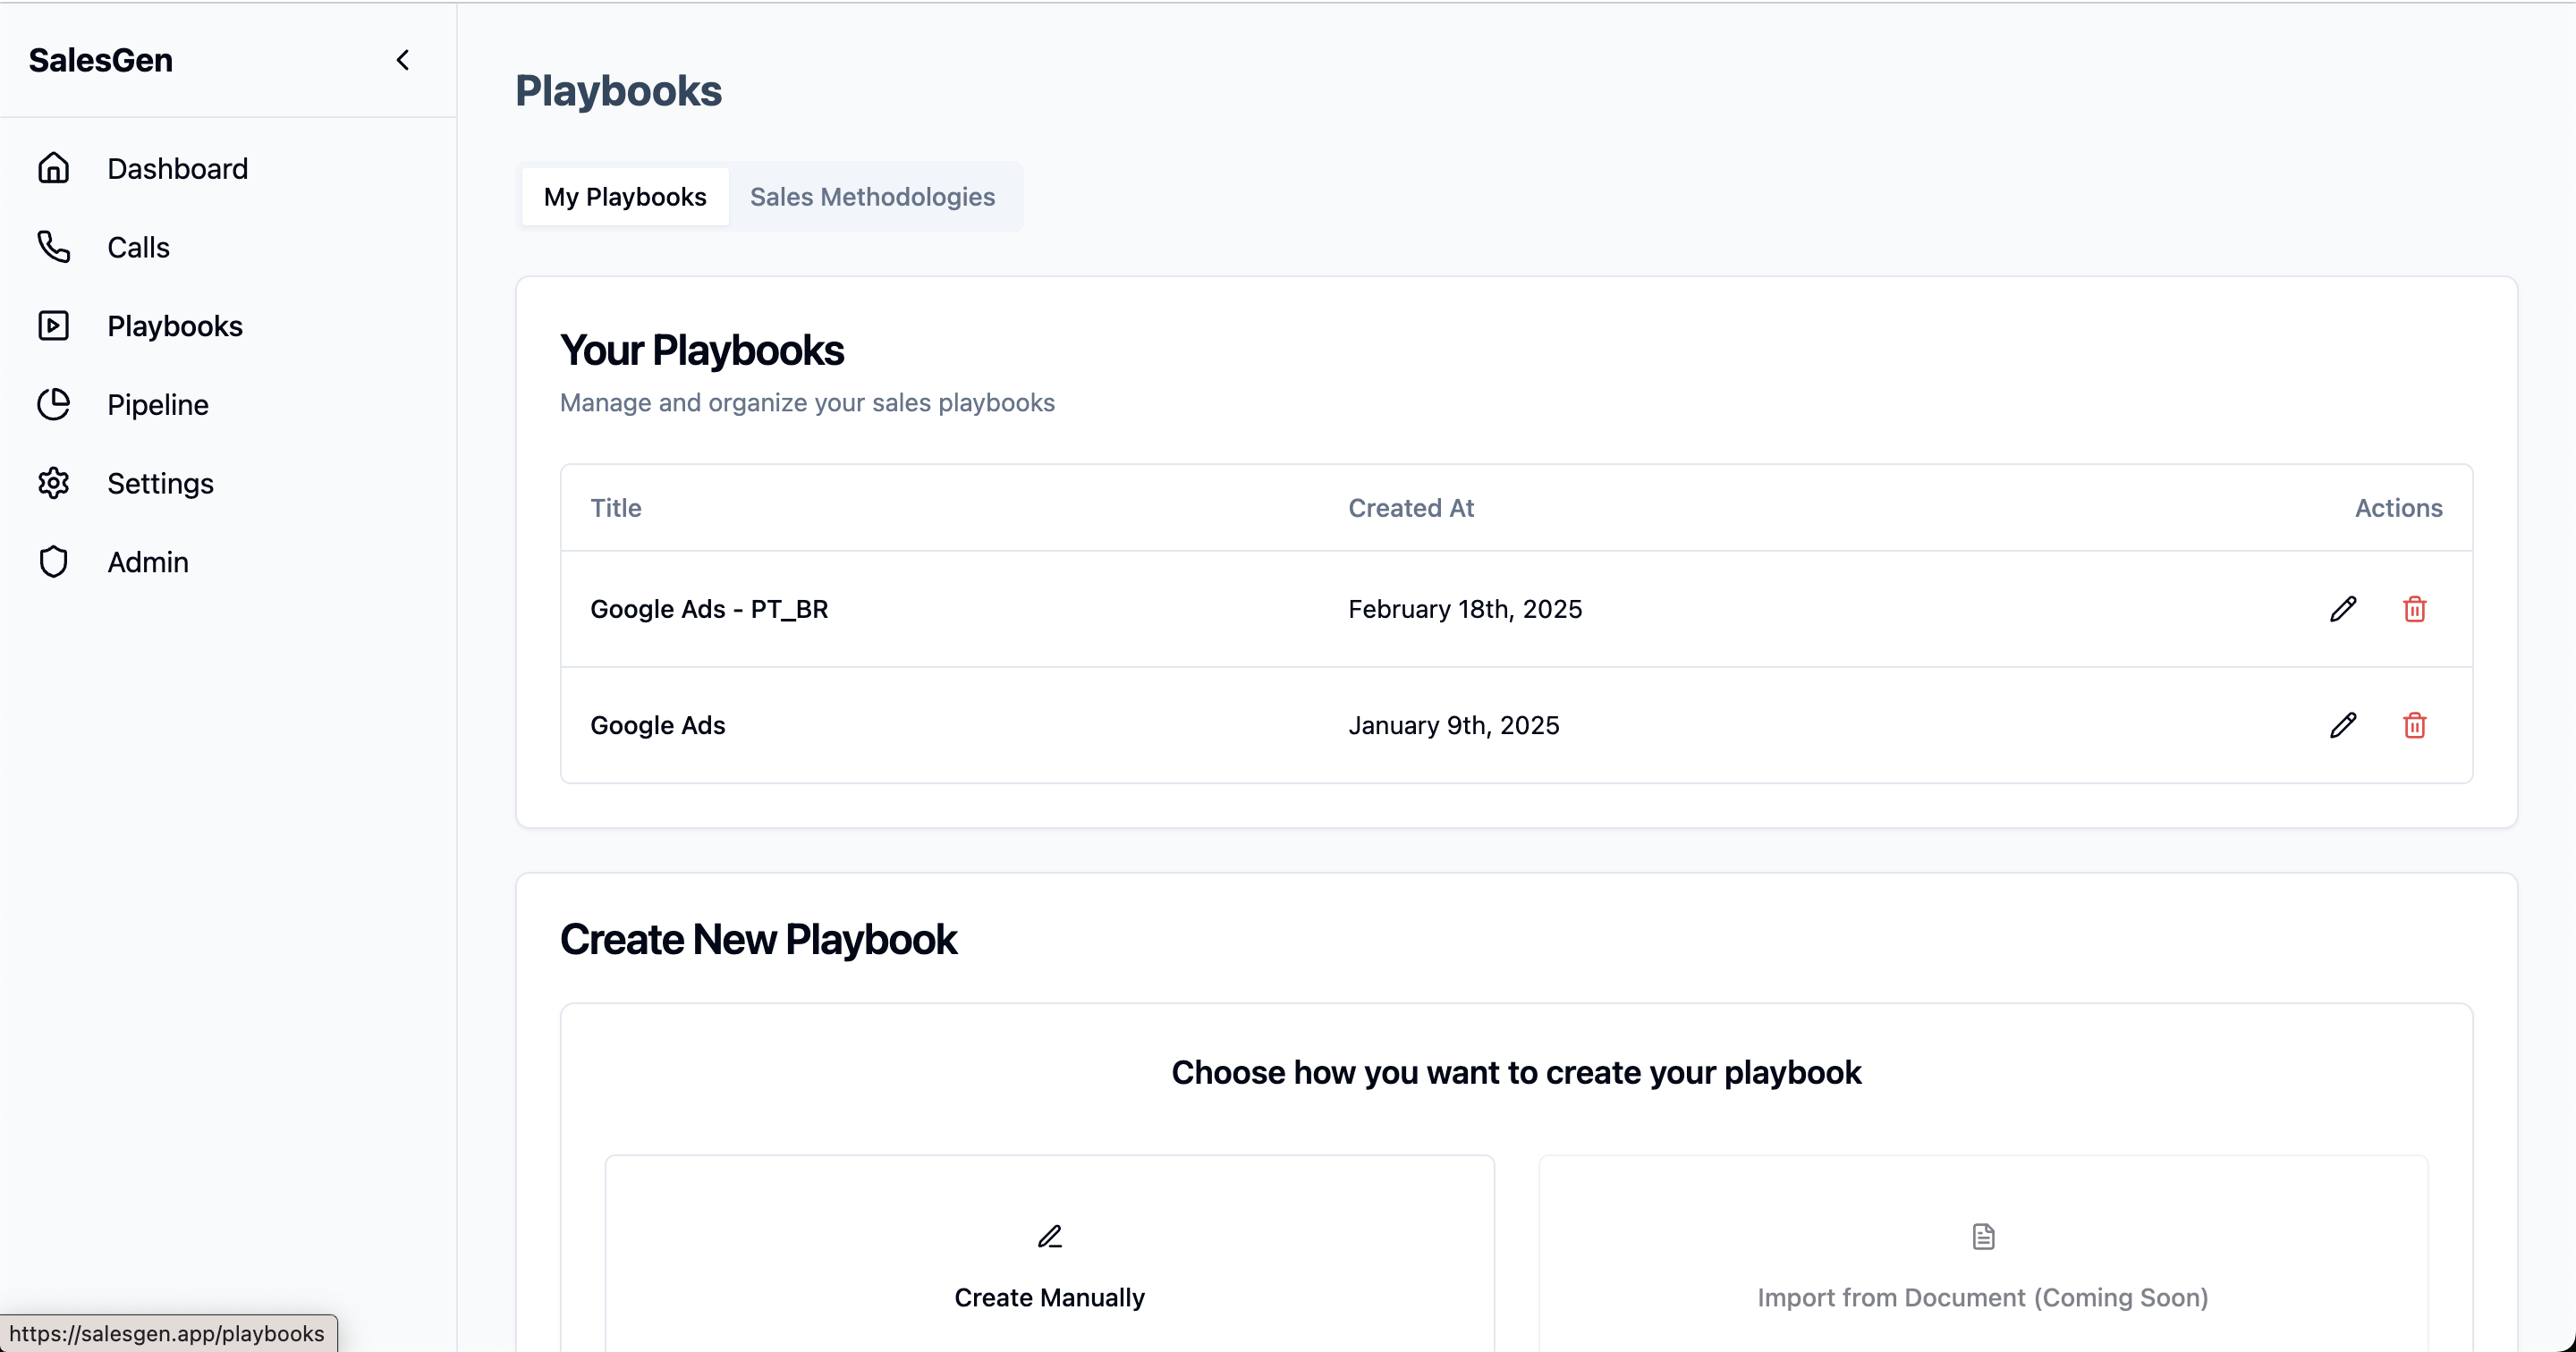Screen dimensions: 2576x1352
Task: Click the Playbooks play icon in sidebar
Action: [x=53, y=326]
